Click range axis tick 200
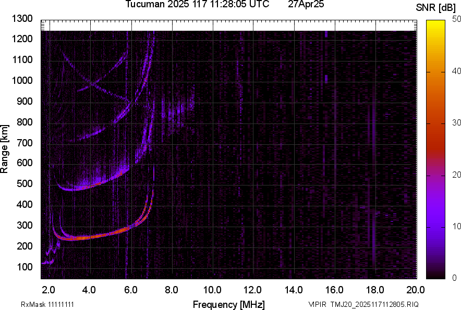This screenshot has width=461, height=310. (x=25, y=246)
